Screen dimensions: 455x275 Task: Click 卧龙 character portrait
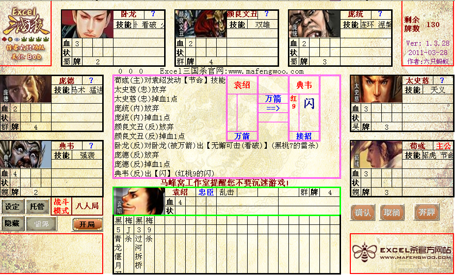tap(87, 24)
